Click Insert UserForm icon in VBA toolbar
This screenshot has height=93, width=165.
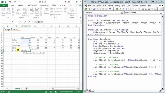click(x=89, y=9)
